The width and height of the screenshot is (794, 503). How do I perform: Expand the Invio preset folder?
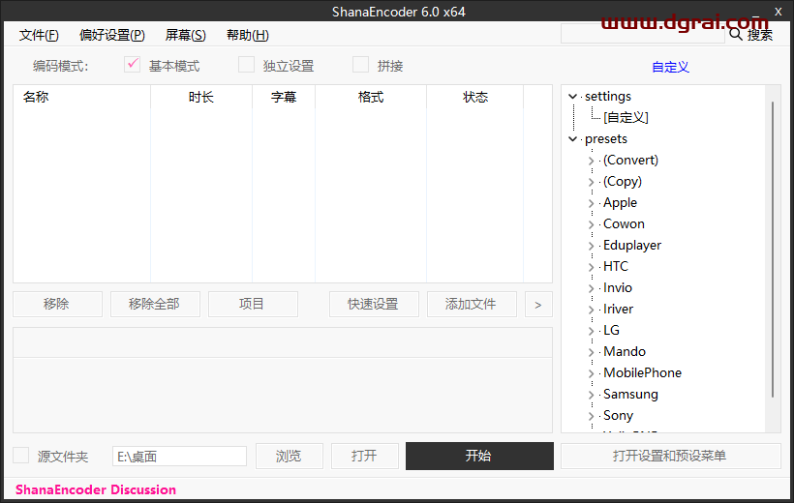pyautogui.click(x=591, y=288)
